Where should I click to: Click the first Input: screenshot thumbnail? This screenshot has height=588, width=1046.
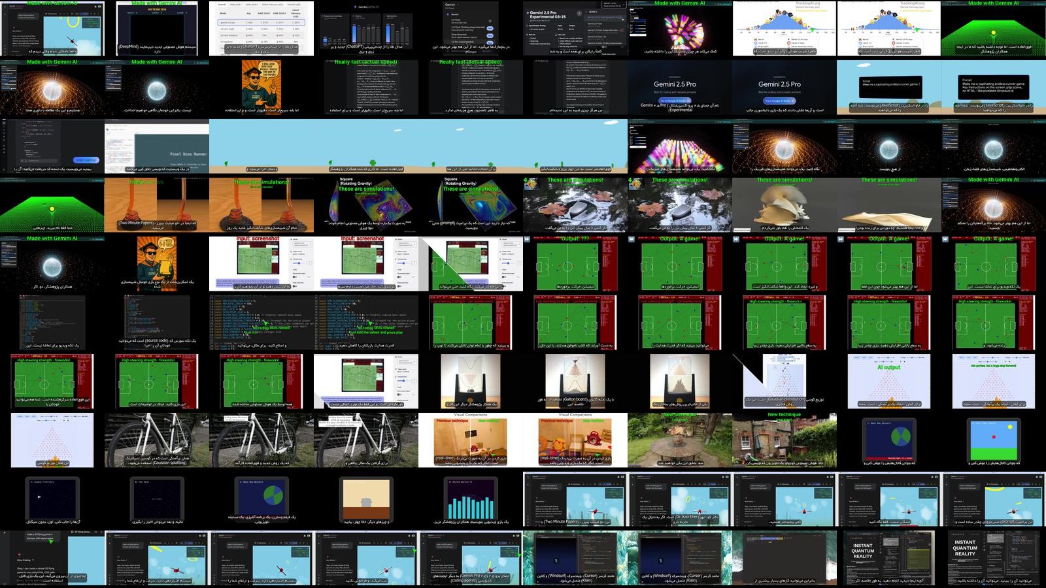(261, 263)
